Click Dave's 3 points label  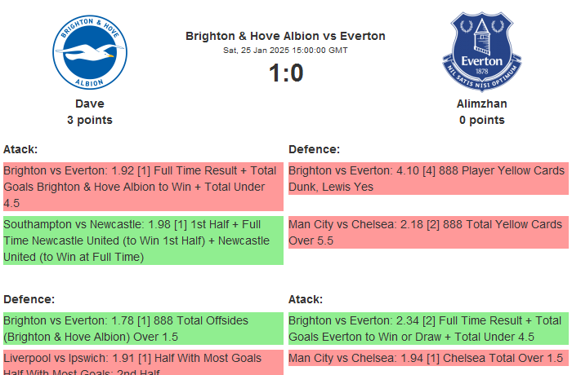click(x=90, y=120)
